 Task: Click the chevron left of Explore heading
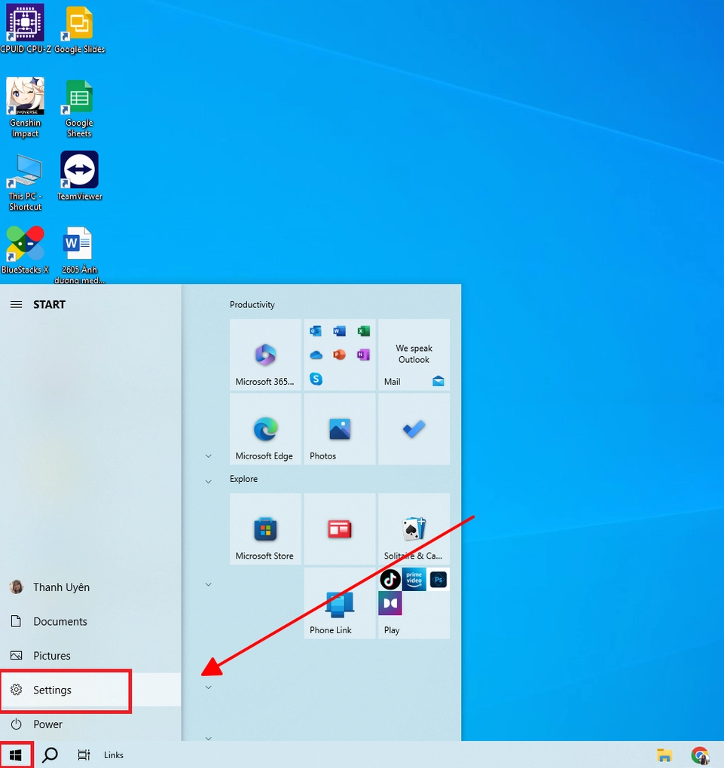209,481
